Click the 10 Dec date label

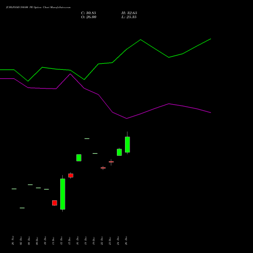[46, 240]
